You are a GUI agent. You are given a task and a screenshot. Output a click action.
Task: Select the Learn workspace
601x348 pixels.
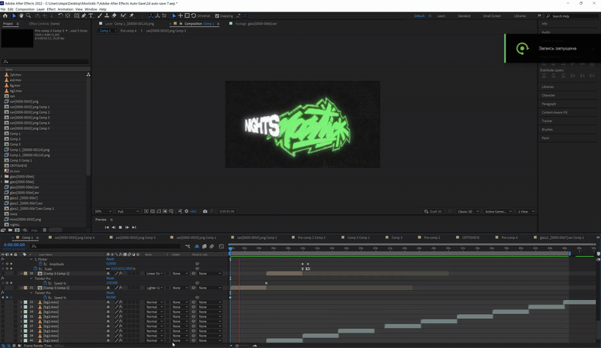click(441, 16)
